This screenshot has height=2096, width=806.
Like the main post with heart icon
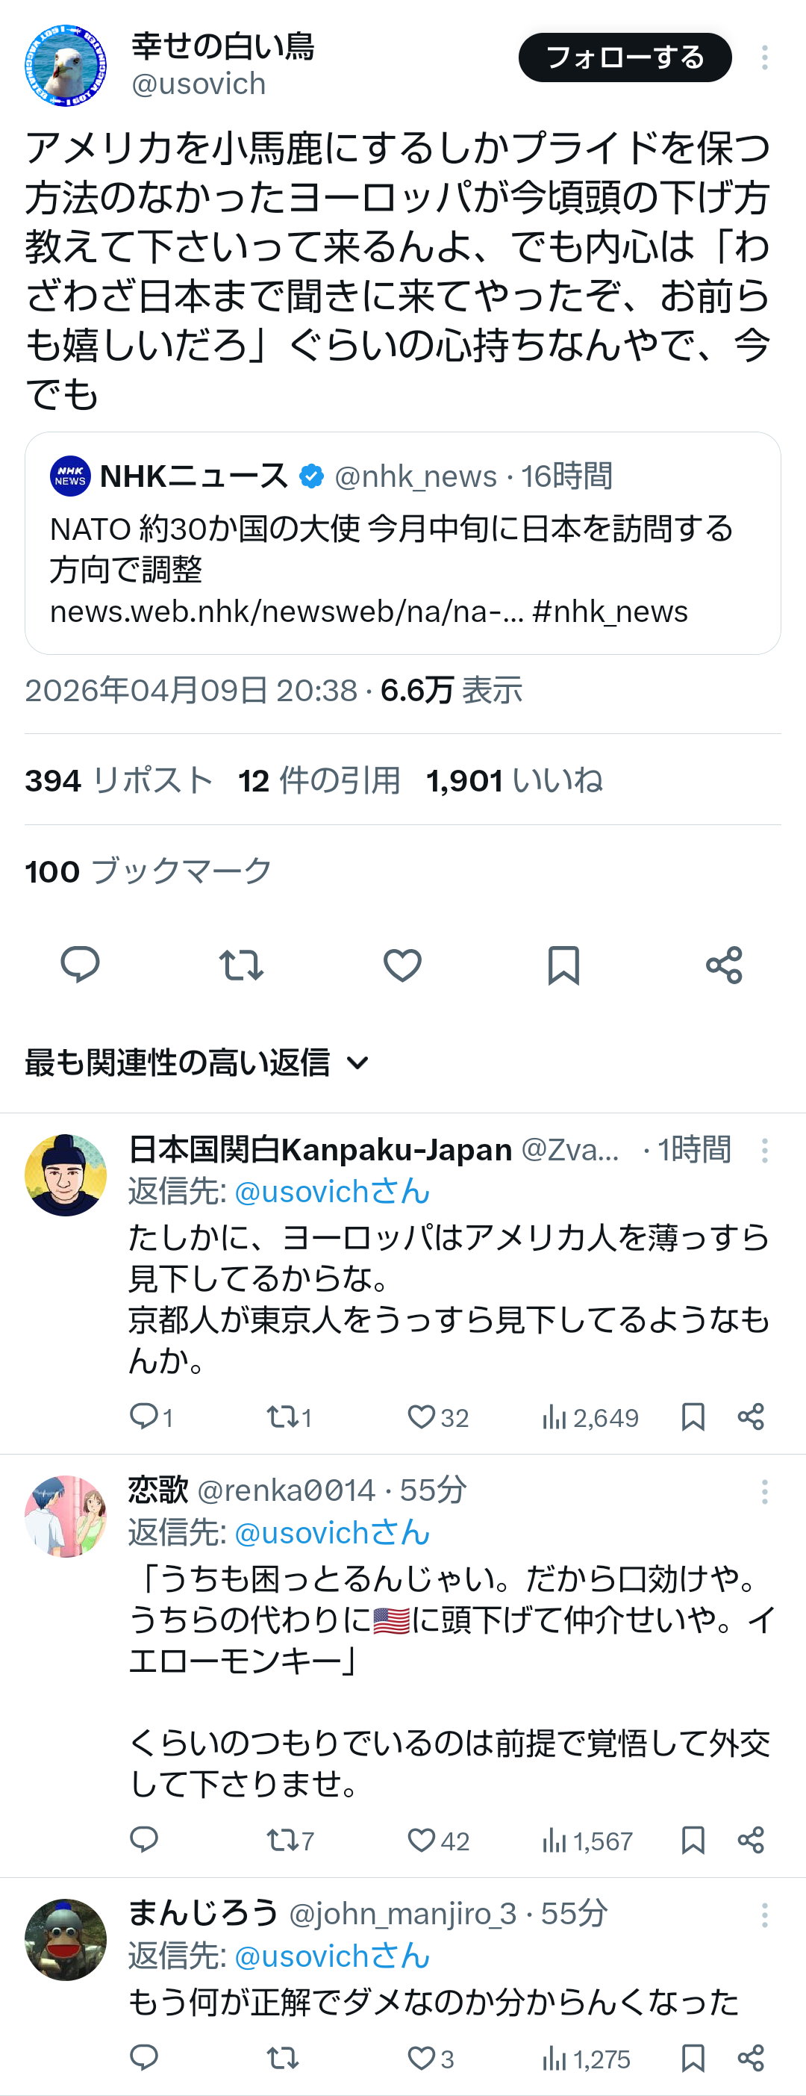click(x=402, y=965)
